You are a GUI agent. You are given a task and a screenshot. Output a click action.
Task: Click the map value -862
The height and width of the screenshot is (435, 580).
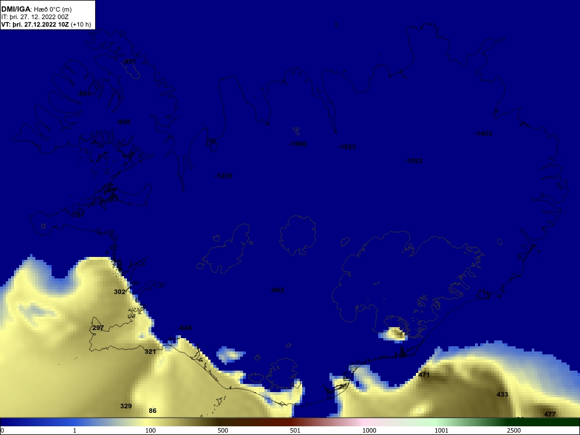click(277, 291)
